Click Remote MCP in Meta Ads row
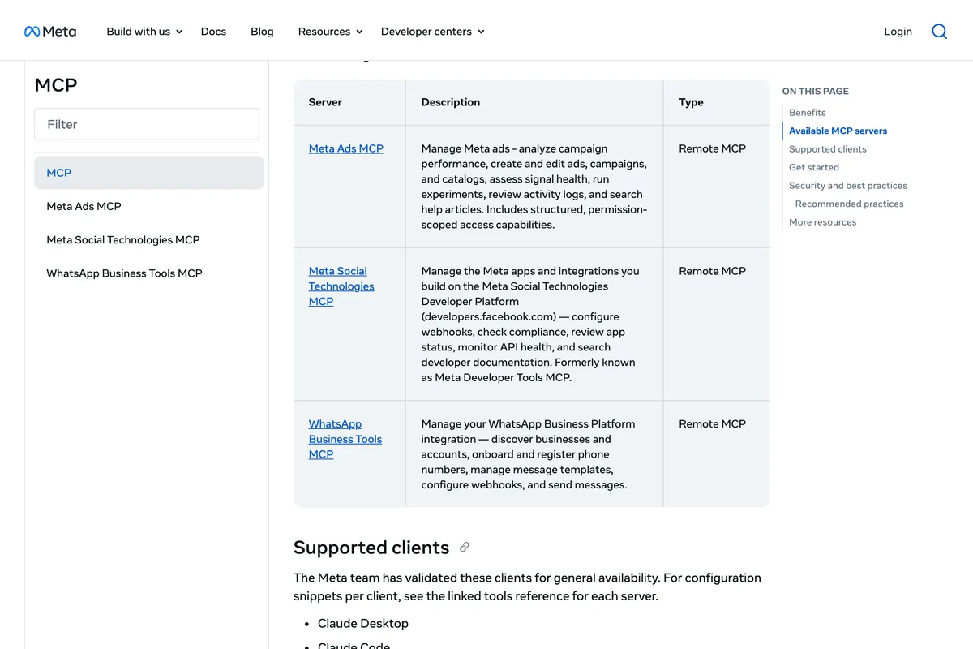 pyautogui.click(x=712, y=148)
